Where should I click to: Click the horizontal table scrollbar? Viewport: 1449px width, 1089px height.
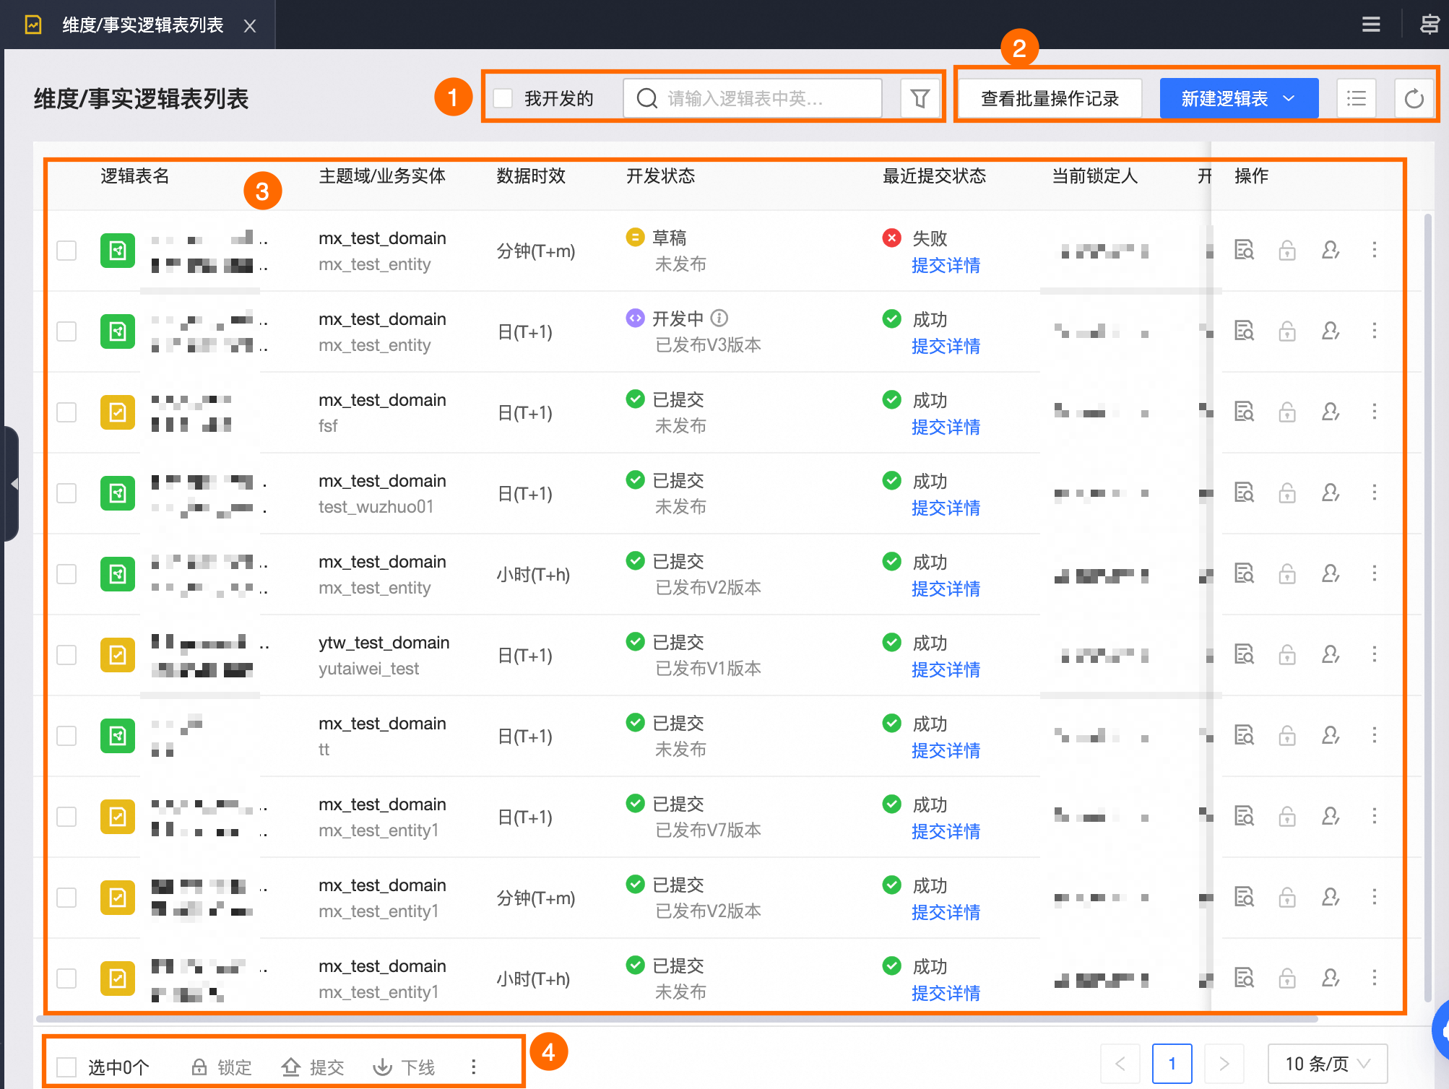(678, 1019)
